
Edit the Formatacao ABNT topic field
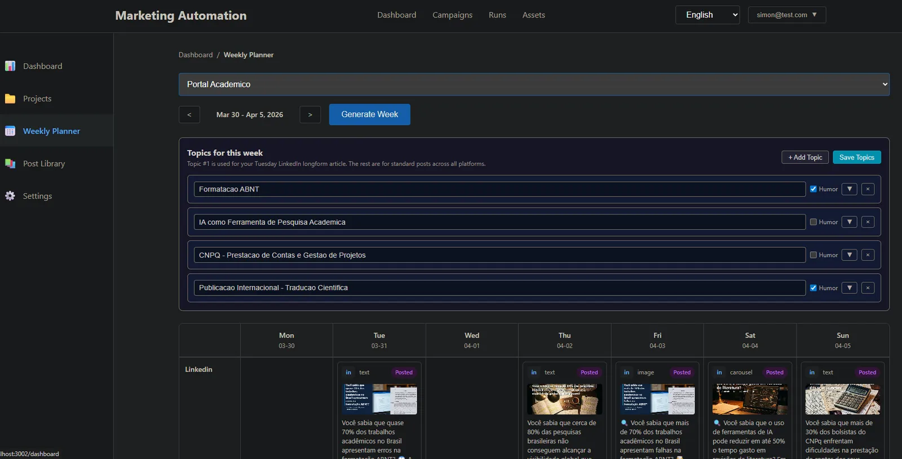(x=499, y=189)
